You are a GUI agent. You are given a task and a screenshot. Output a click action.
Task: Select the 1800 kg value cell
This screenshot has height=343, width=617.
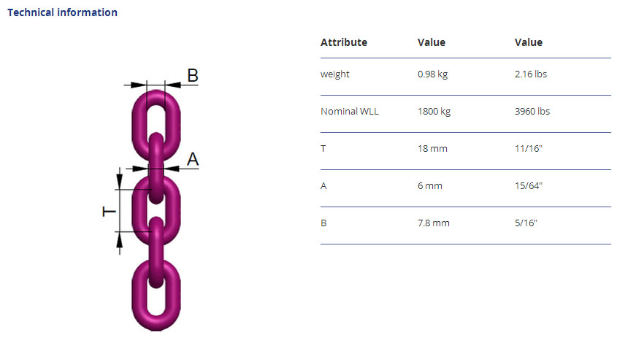(x=434, y=112)
